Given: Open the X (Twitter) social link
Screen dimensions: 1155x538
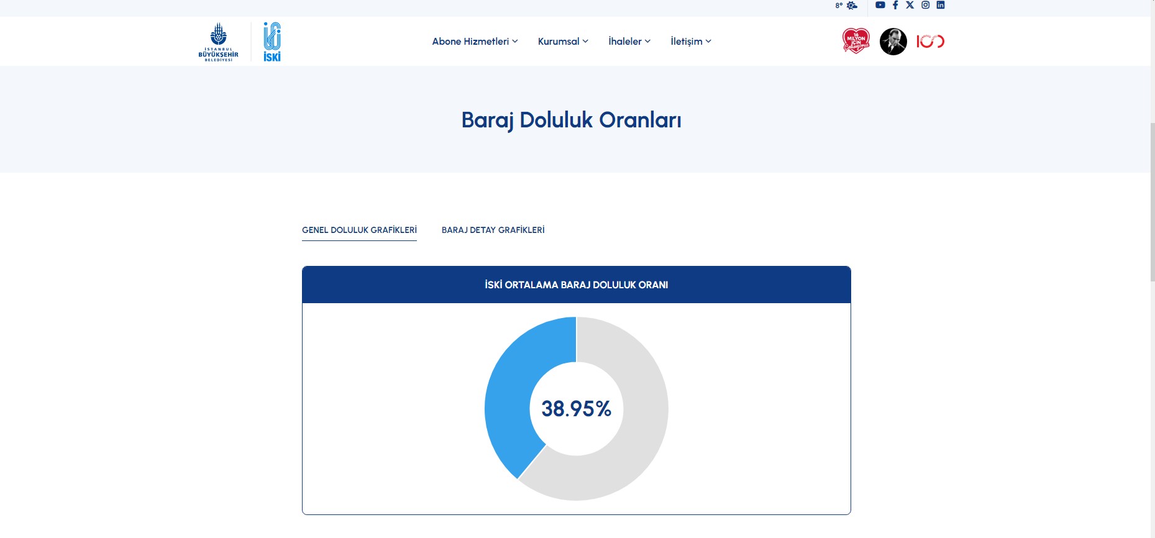Looking at the screenshot, I should pyautogui.click(x=910, y=5).
